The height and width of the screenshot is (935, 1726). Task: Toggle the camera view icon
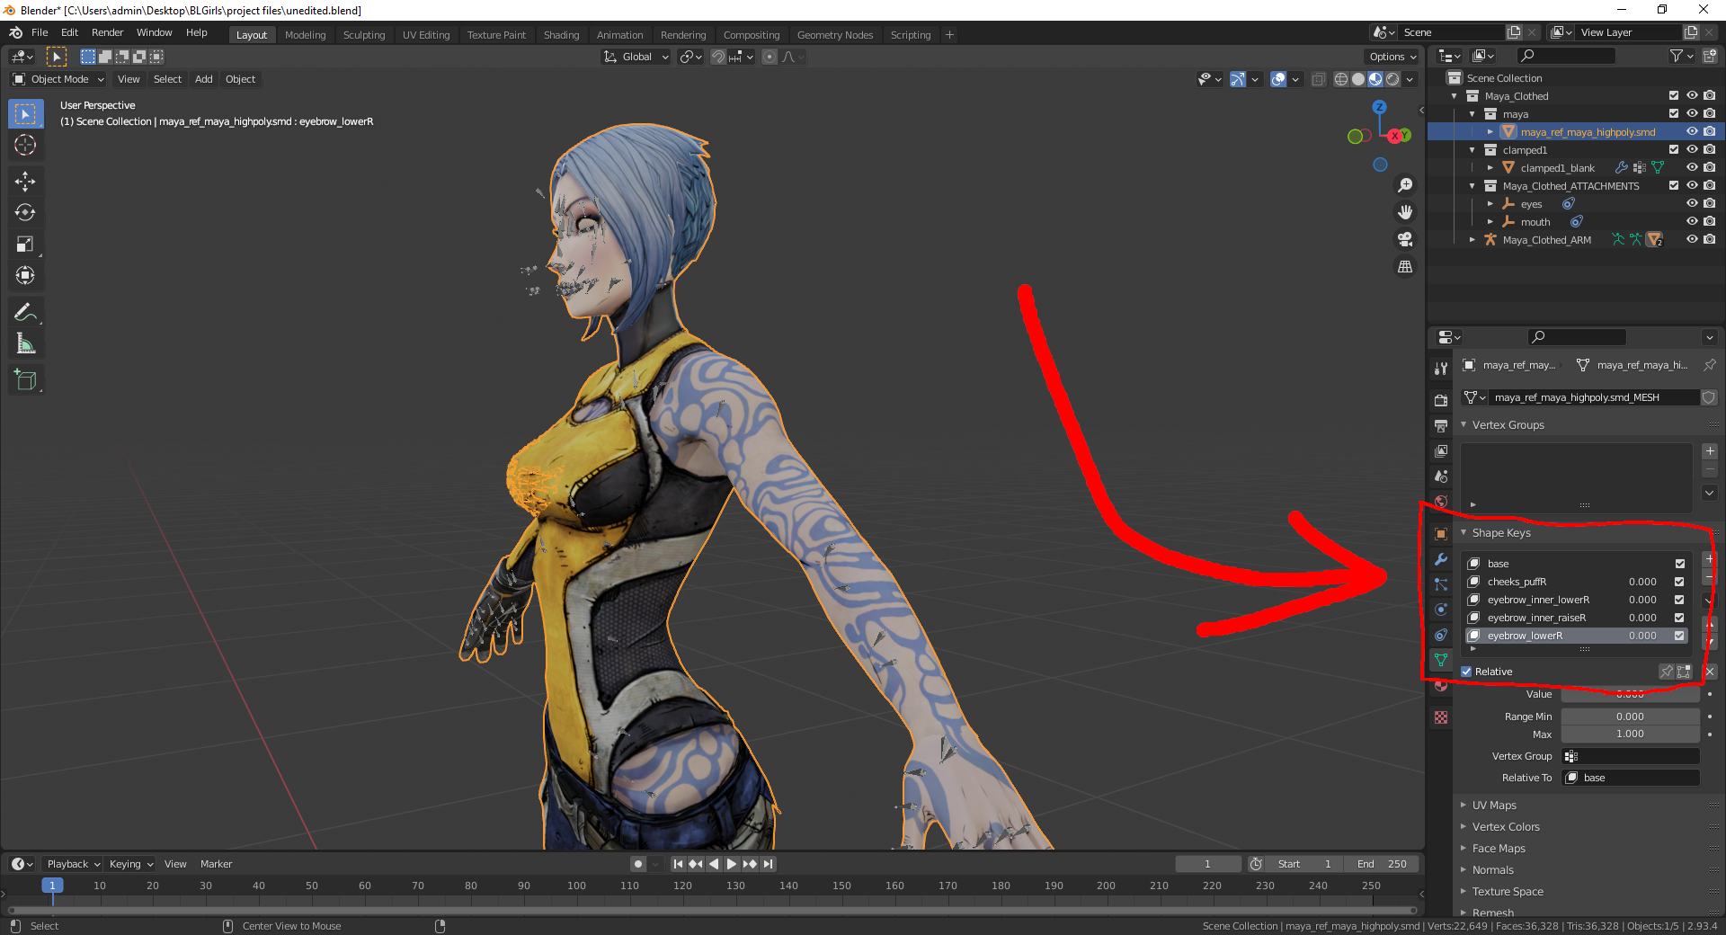click(x=1405, y=239)
